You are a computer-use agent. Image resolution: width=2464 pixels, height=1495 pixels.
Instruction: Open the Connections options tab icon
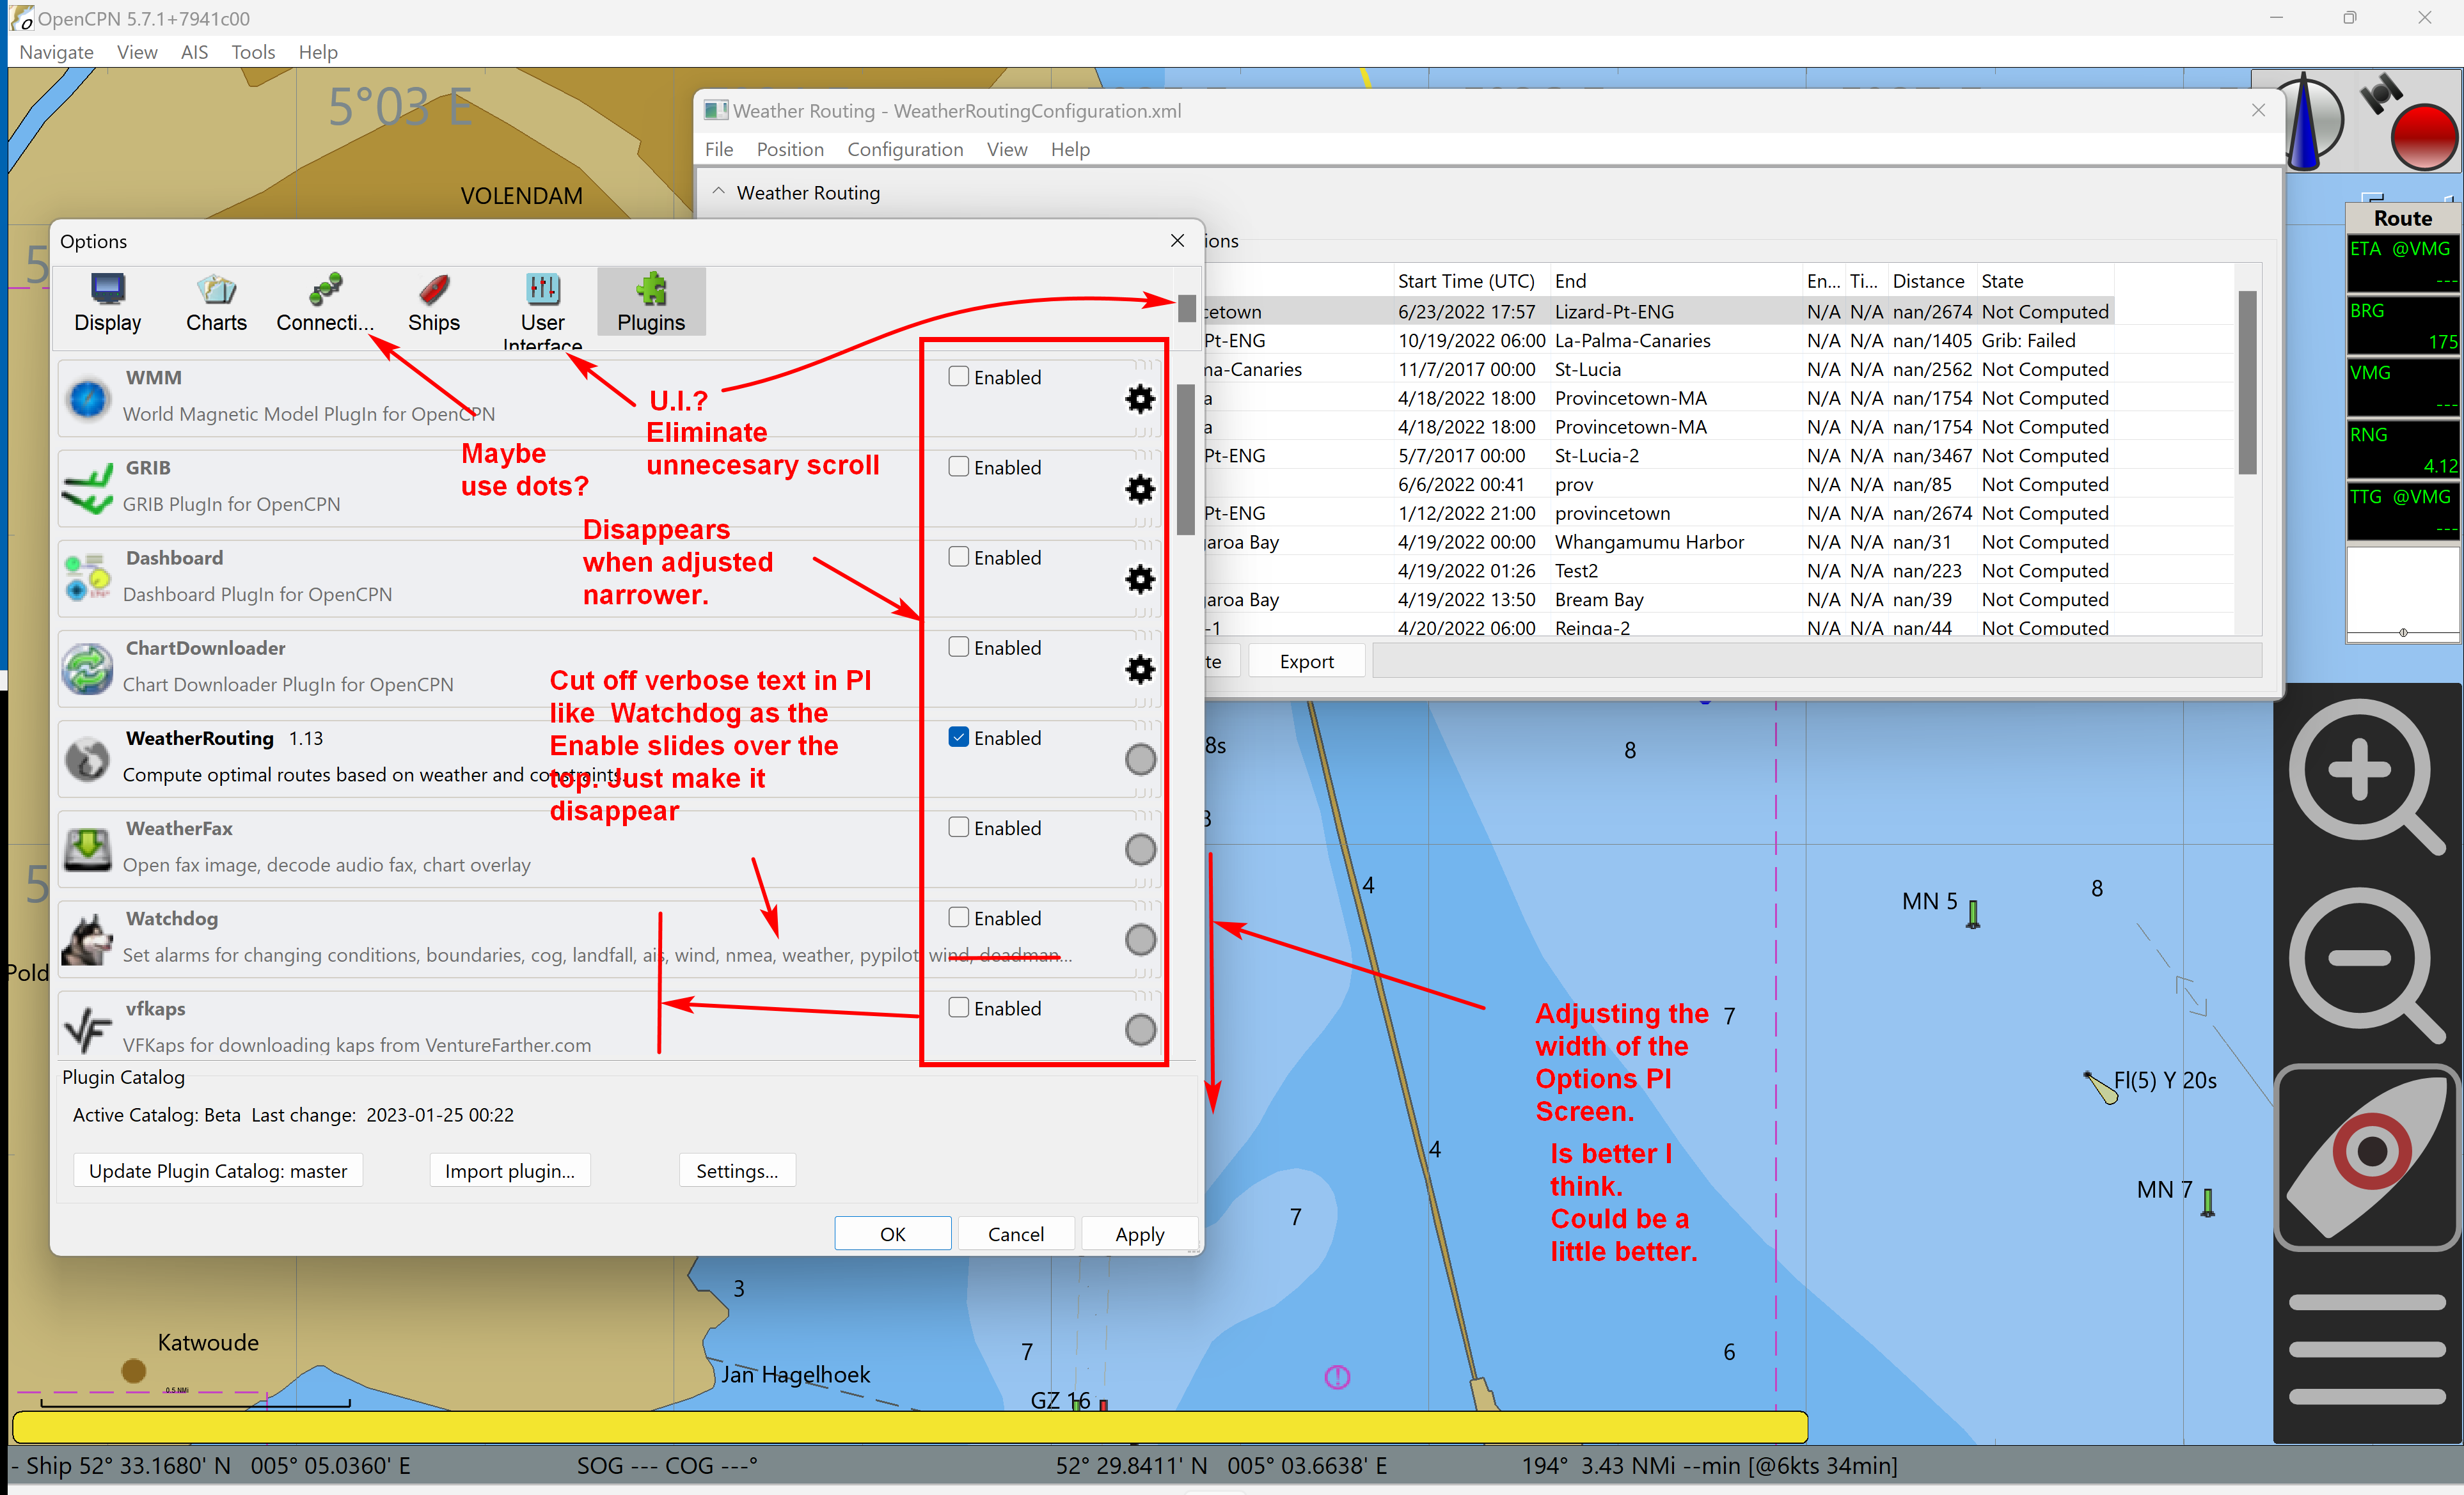coord(325,302)
